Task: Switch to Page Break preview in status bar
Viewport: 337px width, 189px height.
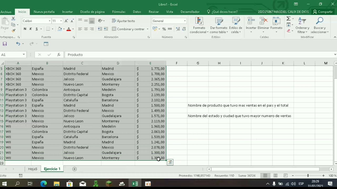Action: point(285,176)
